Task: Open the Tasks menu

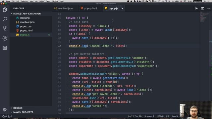Action: pos(48,1)
